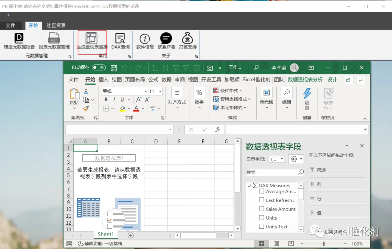Viewport: 392px width, 249px height.
Task: Check the Last Refresh field checkbox
Action: (261, 200)
